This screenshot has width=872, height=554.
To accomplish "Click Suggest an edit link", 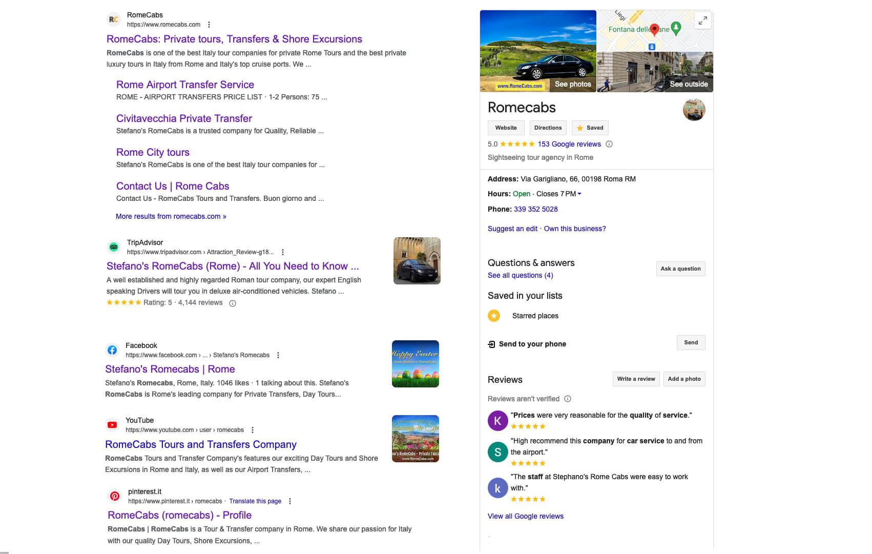I will [512, 229].
